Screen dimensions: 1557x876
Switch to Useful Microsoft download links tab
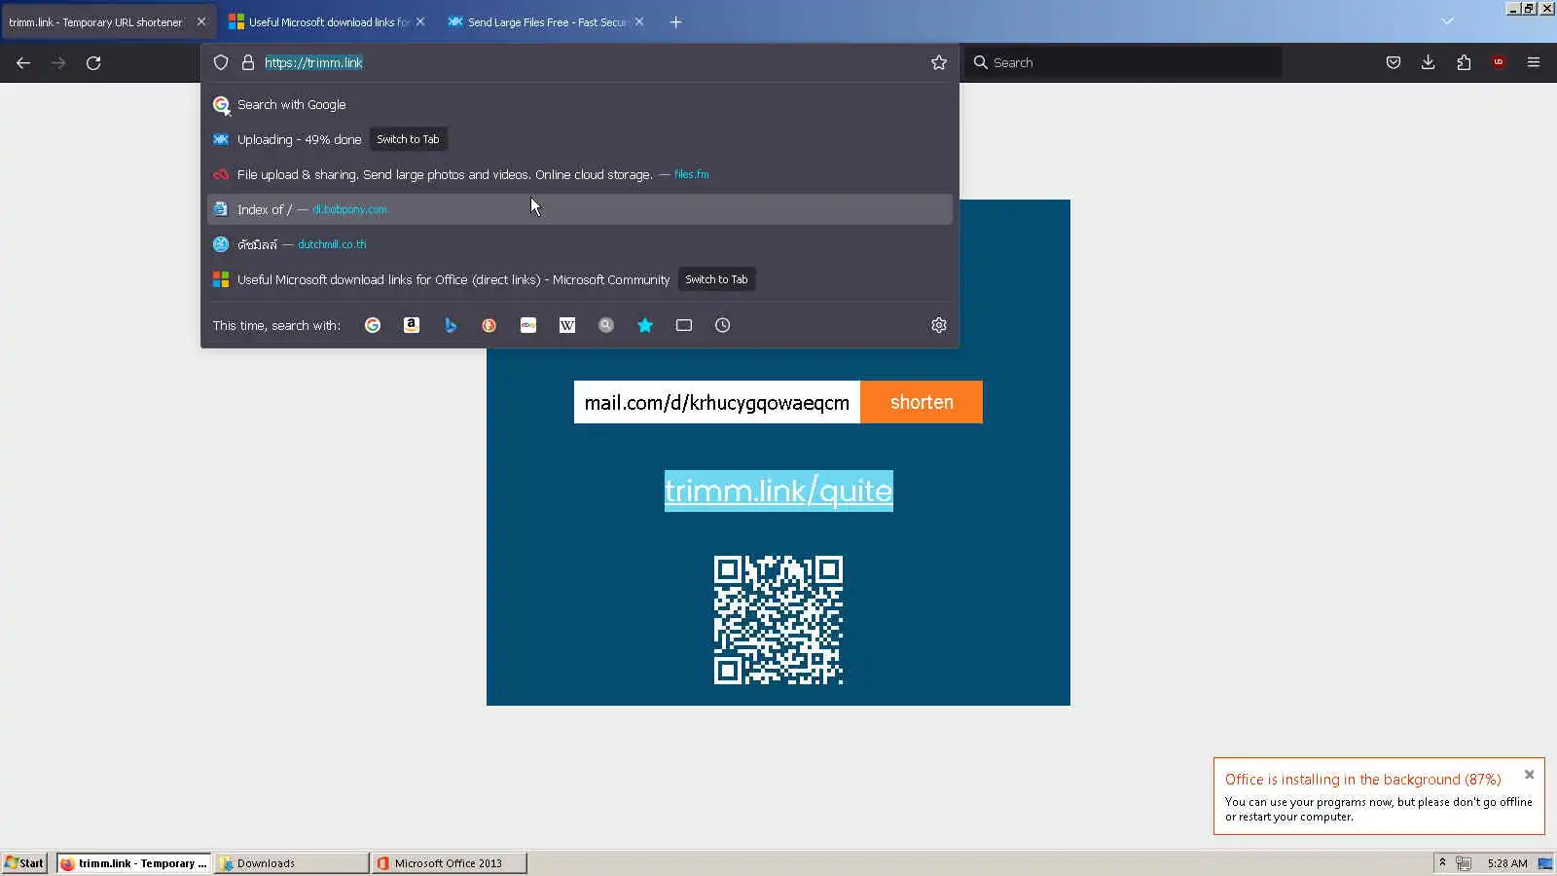(328, 21)
